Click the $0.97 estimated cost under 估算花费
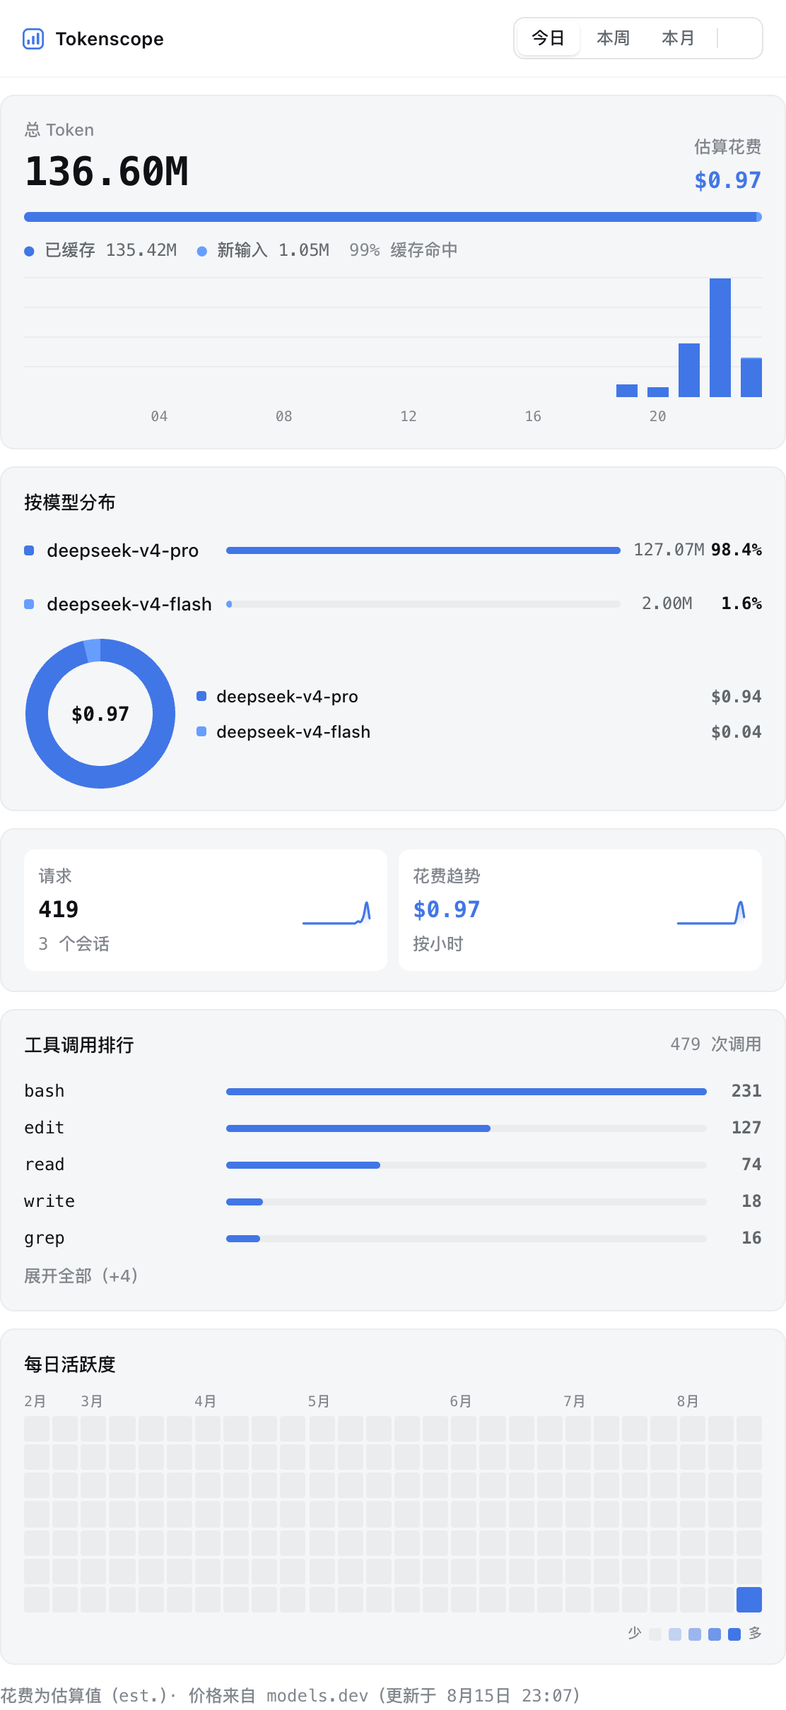The width and height of the screenshot is (786, 1710). point(727,180)
